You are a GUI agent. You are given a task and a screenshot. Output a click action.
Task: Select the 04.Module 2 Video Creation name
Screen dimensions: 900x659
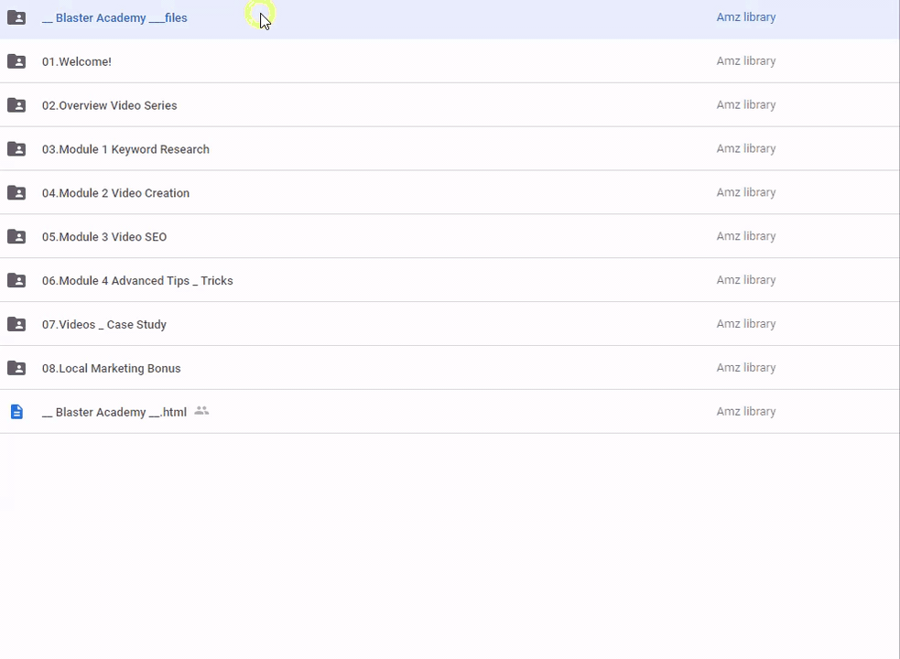point(115,194)
